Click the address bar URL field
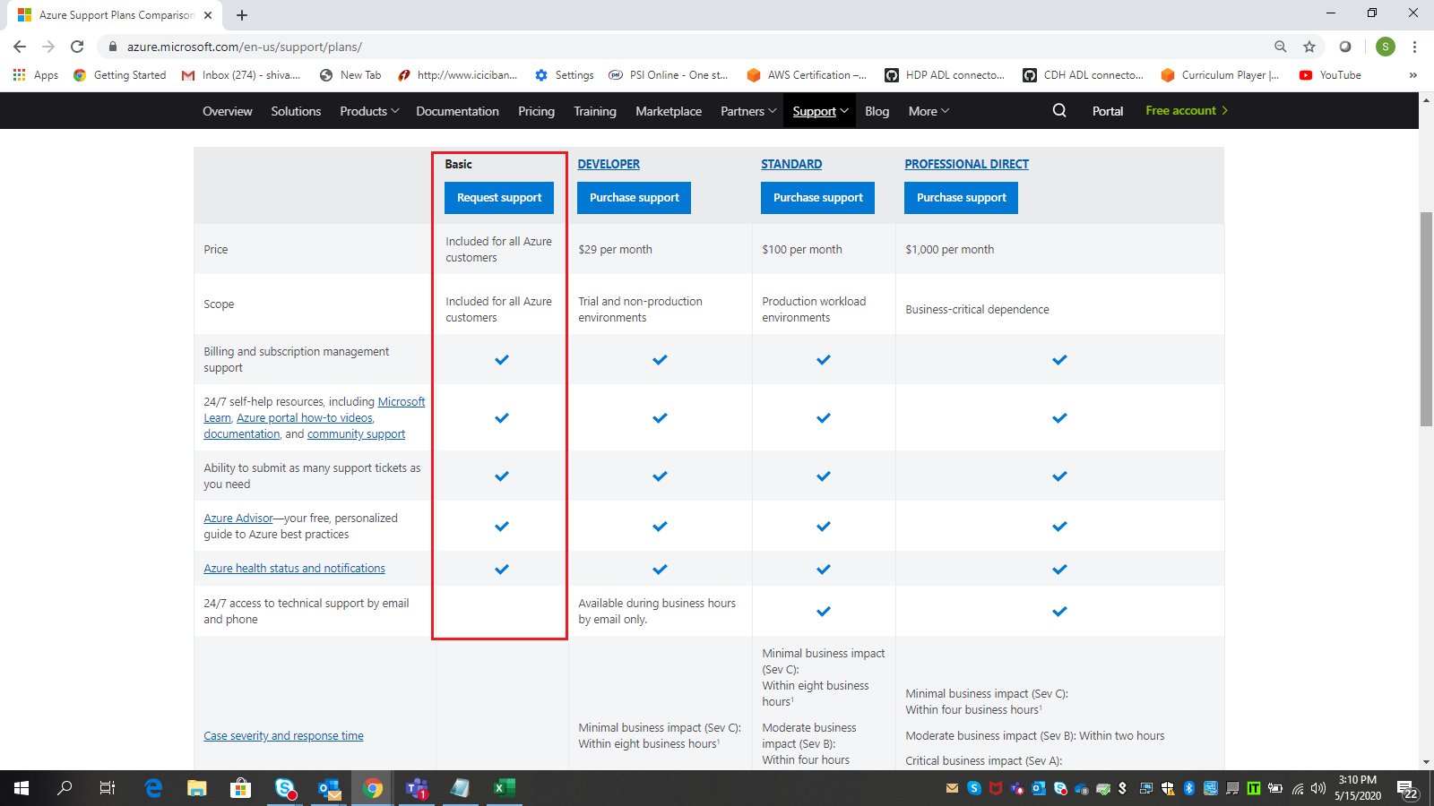The height and width of the screenshot is (806, 1434). click(681, 47)
